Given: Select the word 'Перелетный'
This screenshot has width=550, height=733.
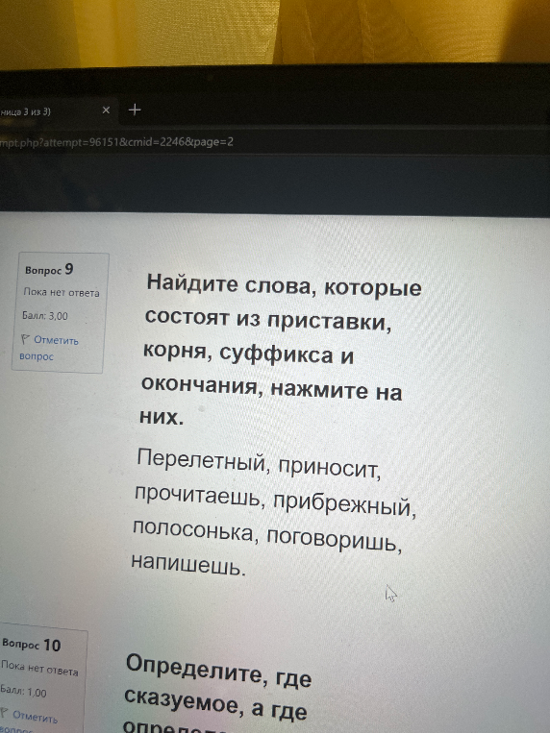Looking at the screenshot, I should (202, 460).
